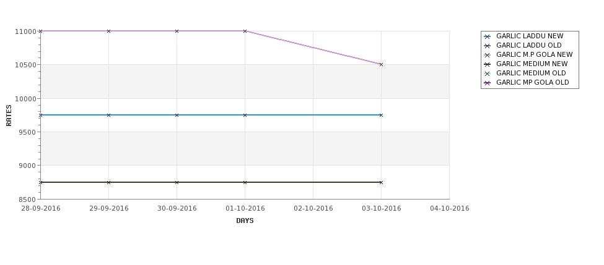Click the GARLIC MP GOLA OLD legend marker
The image size is (604, 265).
(488, 83)
